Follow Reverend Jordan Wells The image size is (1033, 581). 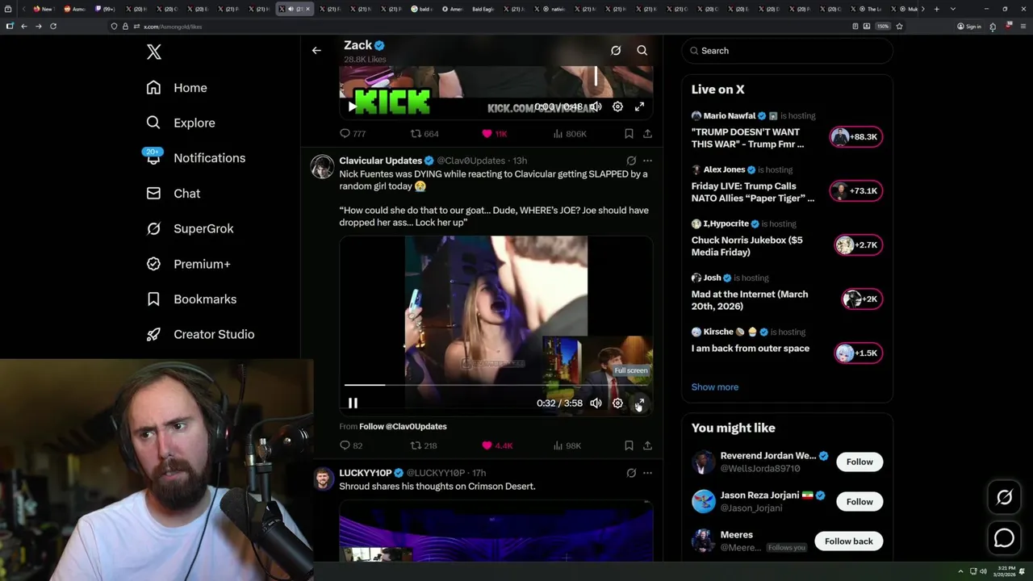click(859, 462)
